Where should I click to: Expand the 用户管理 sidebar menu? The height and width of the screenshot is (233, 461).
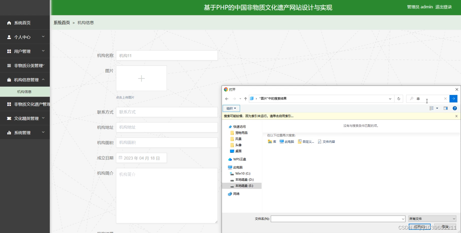coord(25,51)
